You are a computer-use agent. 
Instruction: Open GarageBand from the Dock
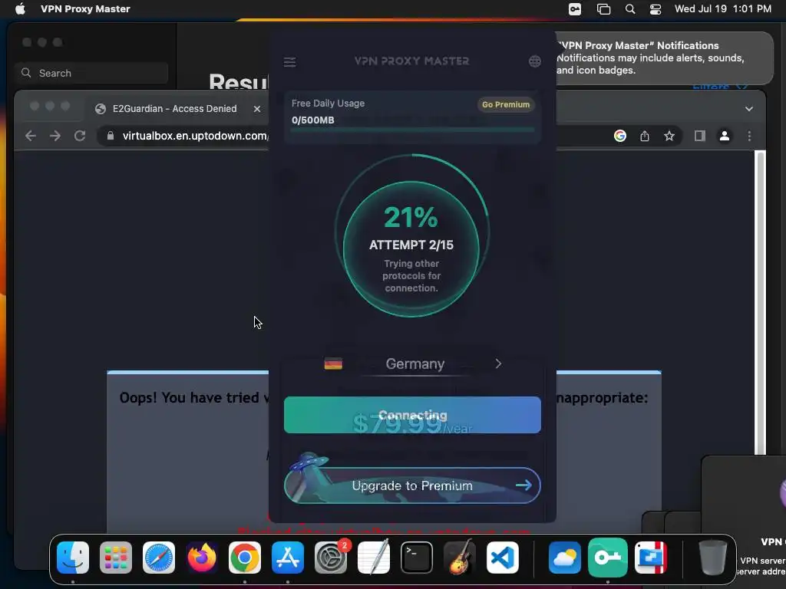click(x=460, y=558)
